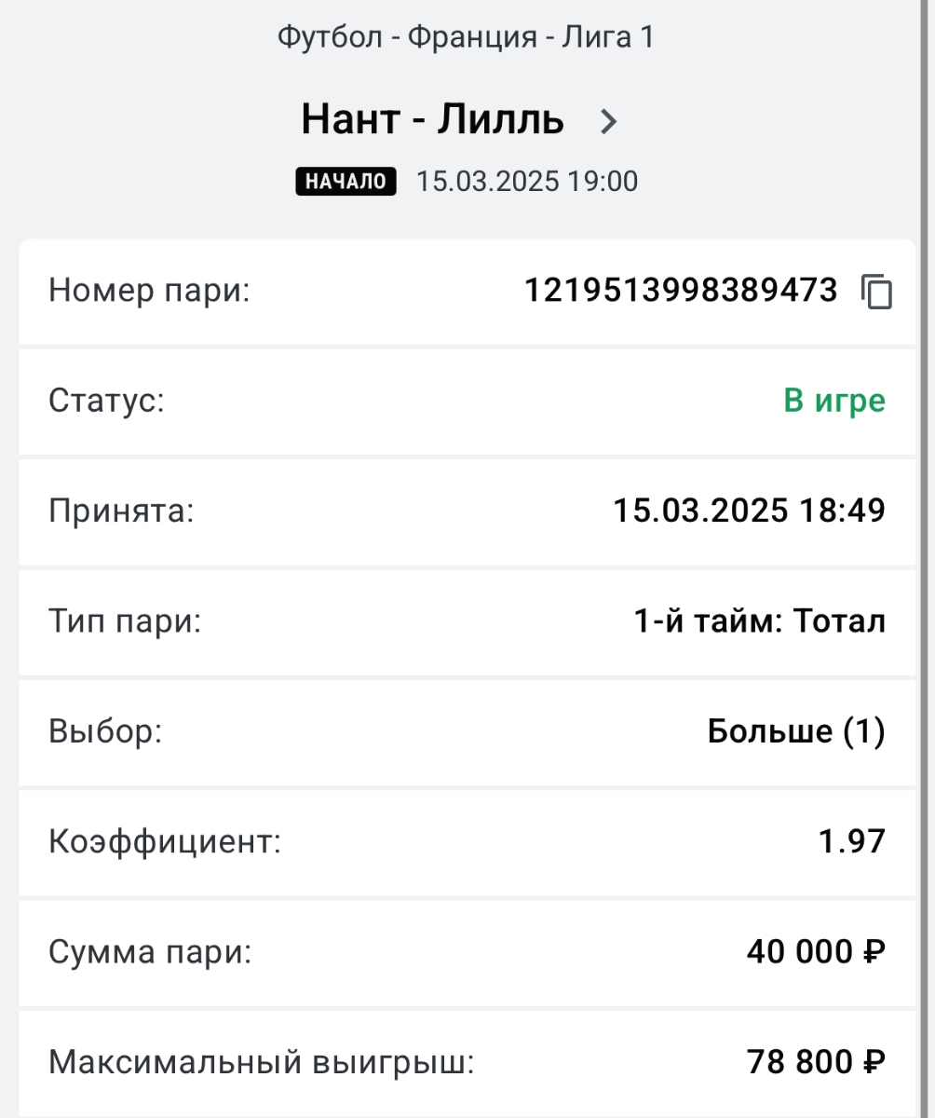This screenshot has width=935, height=1118.
Task: Tap the match start time 15.03.2025 19:00
Action: (527, 182)
